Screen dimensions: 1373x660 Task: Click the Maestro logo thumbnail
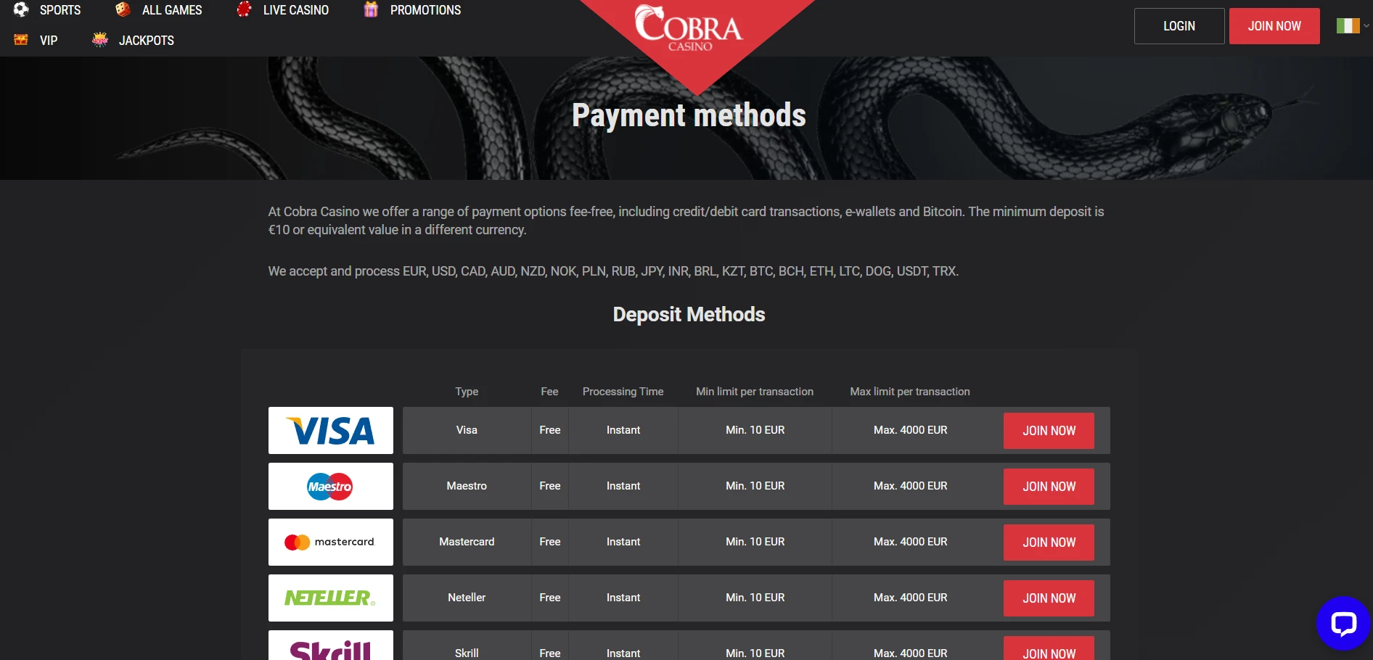[331, 486]
